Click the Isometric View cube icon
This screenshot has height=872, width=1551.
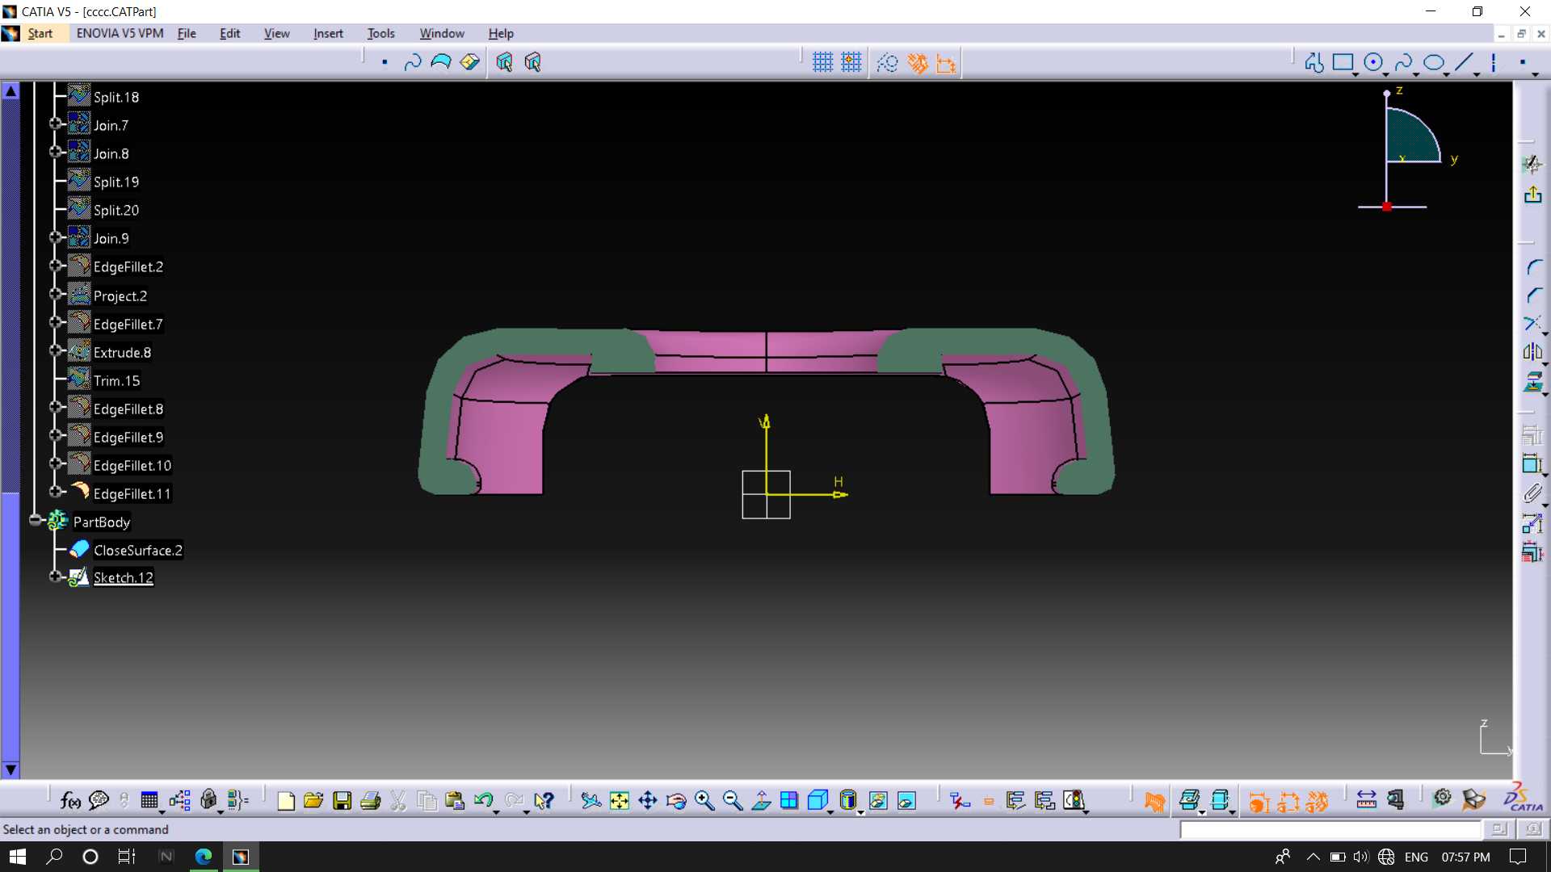pos(818,800)
